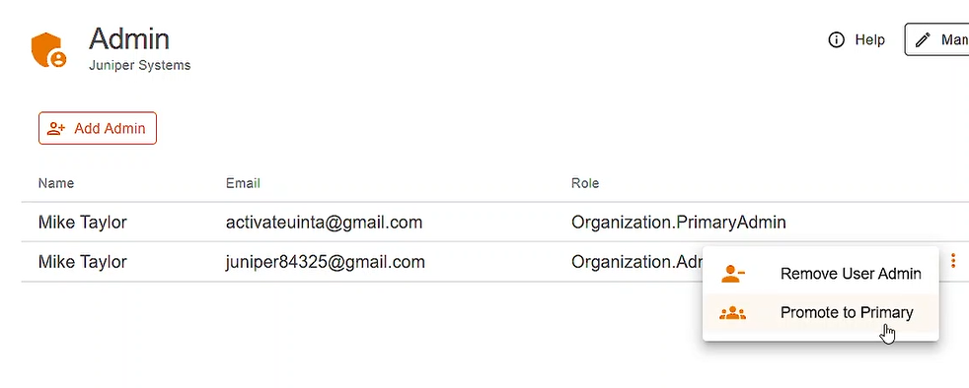Select Remove User Admin menu entry
Viewport: 969px width, 388px height.
(x=821, y=274)
